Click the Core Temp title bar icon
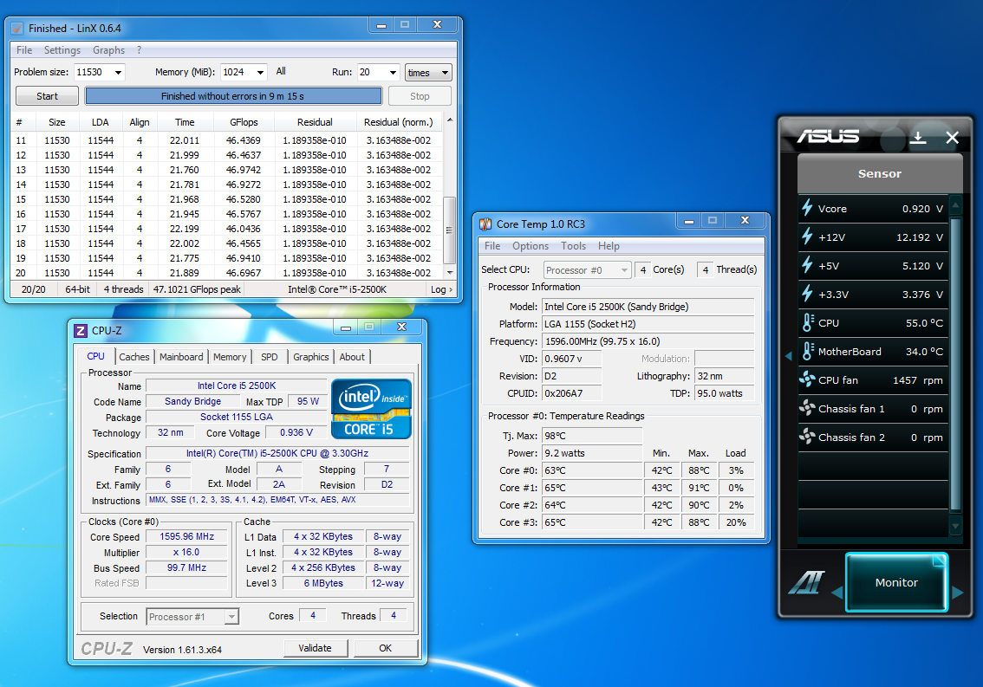The width and height of the screenshot is (983, 687). tap(485, 224)
